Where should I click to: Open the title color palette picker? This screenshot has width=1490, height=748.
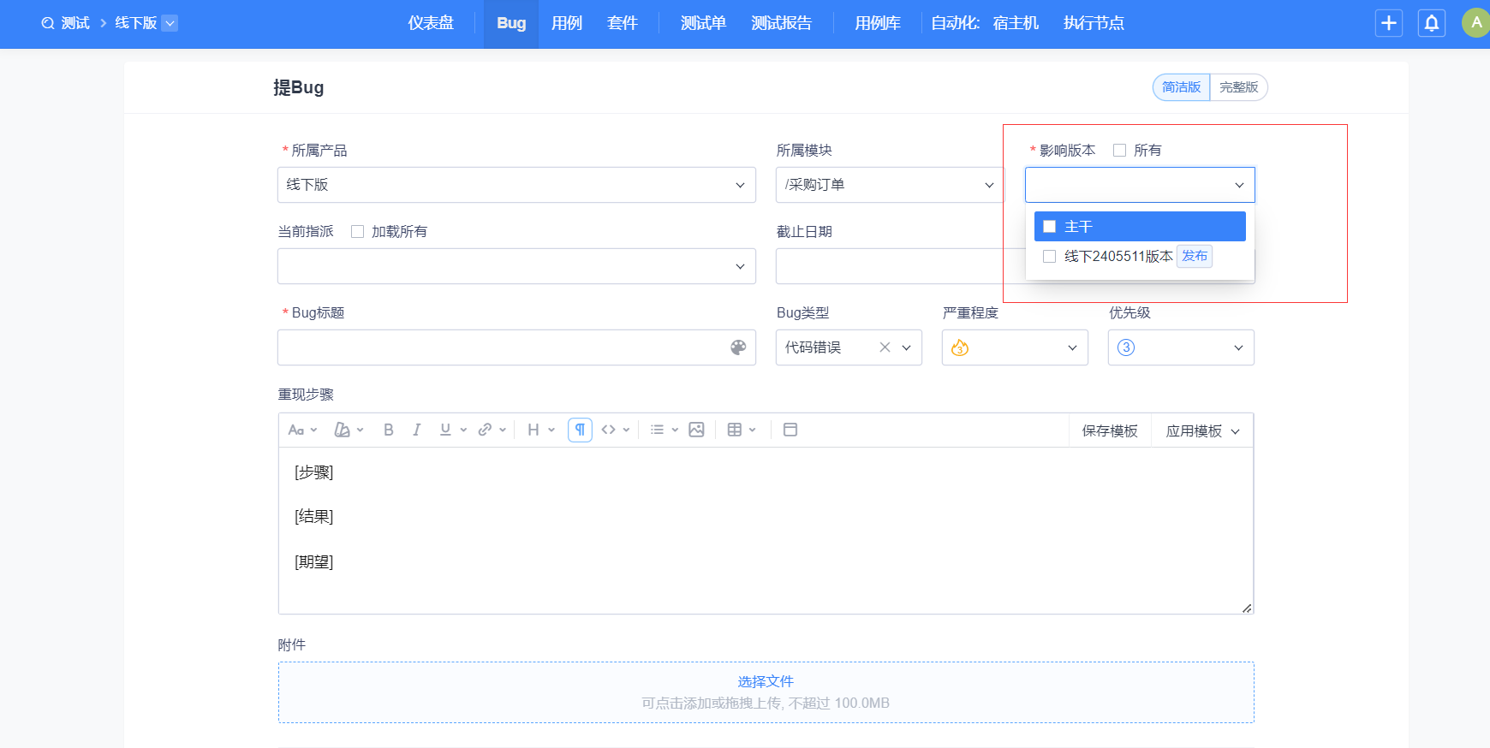click(x=738, y=347)
